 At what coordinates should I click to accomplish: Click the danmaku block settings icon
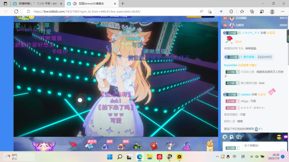(x=232, y=137)
